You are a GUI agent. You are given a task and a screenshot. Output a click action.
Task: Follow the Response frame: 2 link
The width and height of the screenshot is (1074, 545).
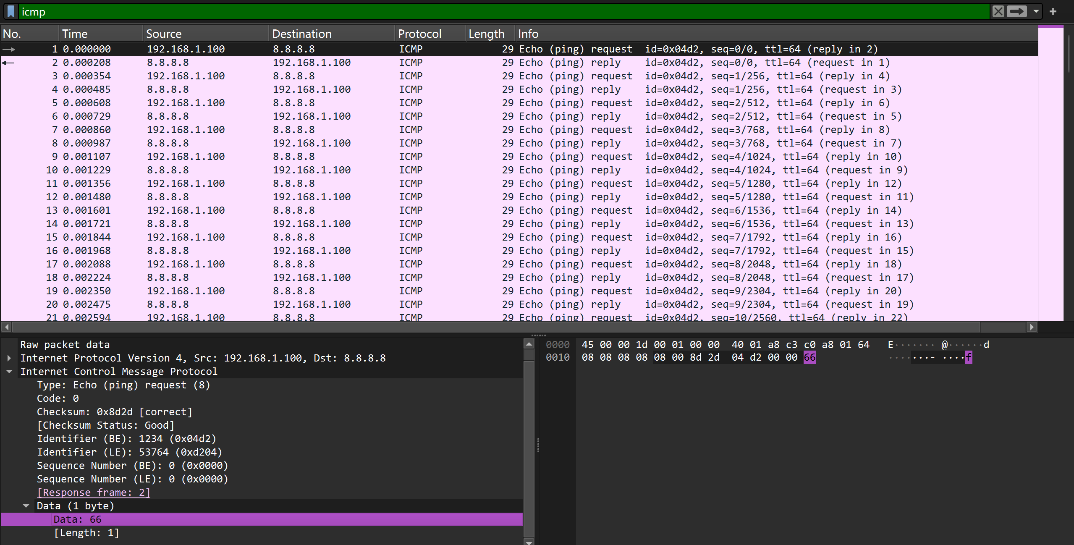pos(93,493)
